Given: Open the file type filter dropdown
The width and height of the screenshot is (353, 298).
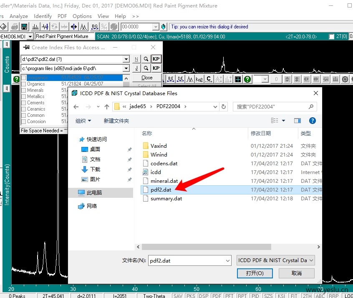Looking at the screenshot, I should pos(275,260).
